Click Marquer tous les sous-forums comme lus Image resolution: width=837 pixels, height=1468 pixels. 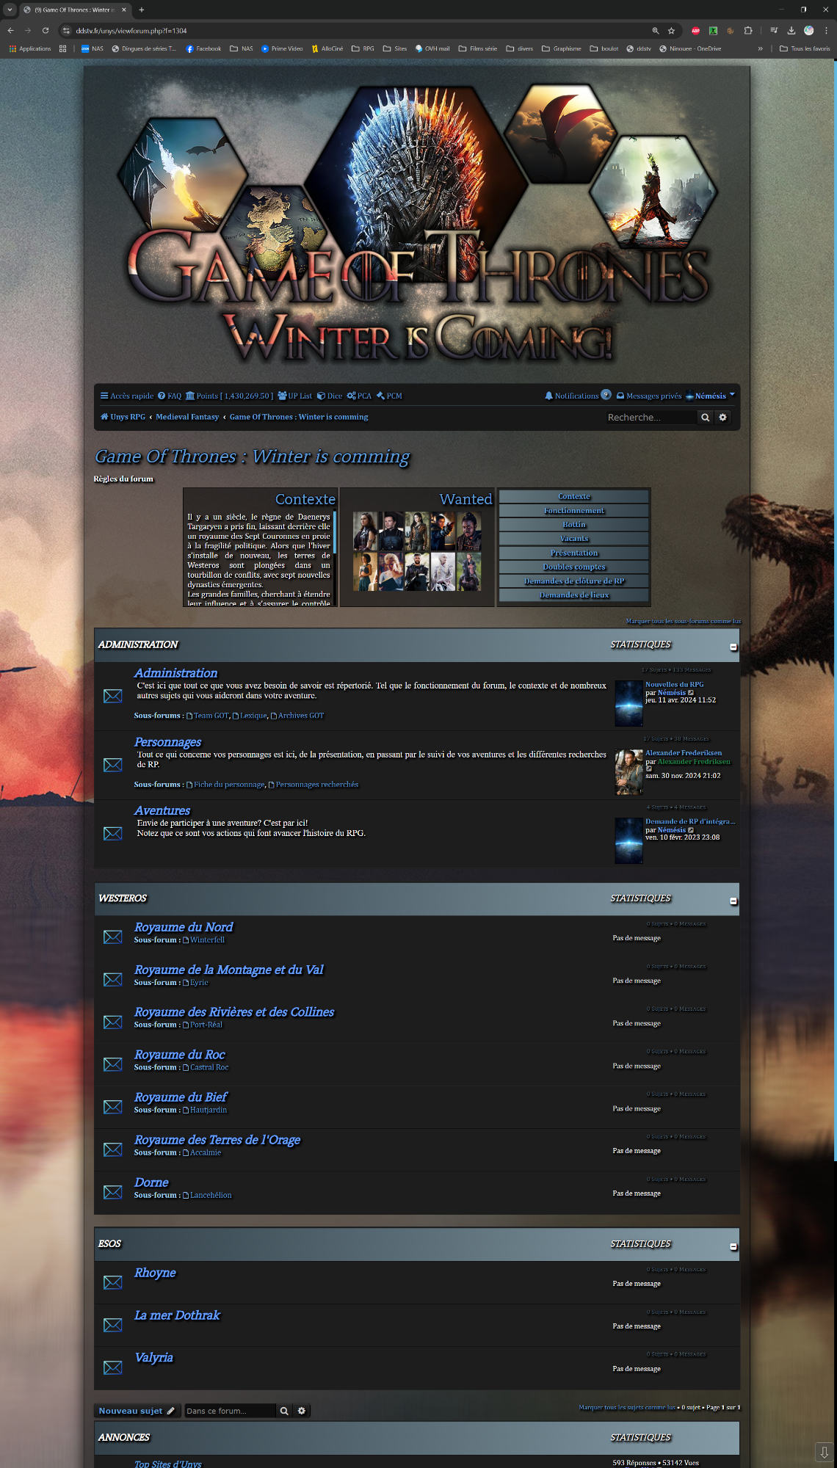(684, 621)
